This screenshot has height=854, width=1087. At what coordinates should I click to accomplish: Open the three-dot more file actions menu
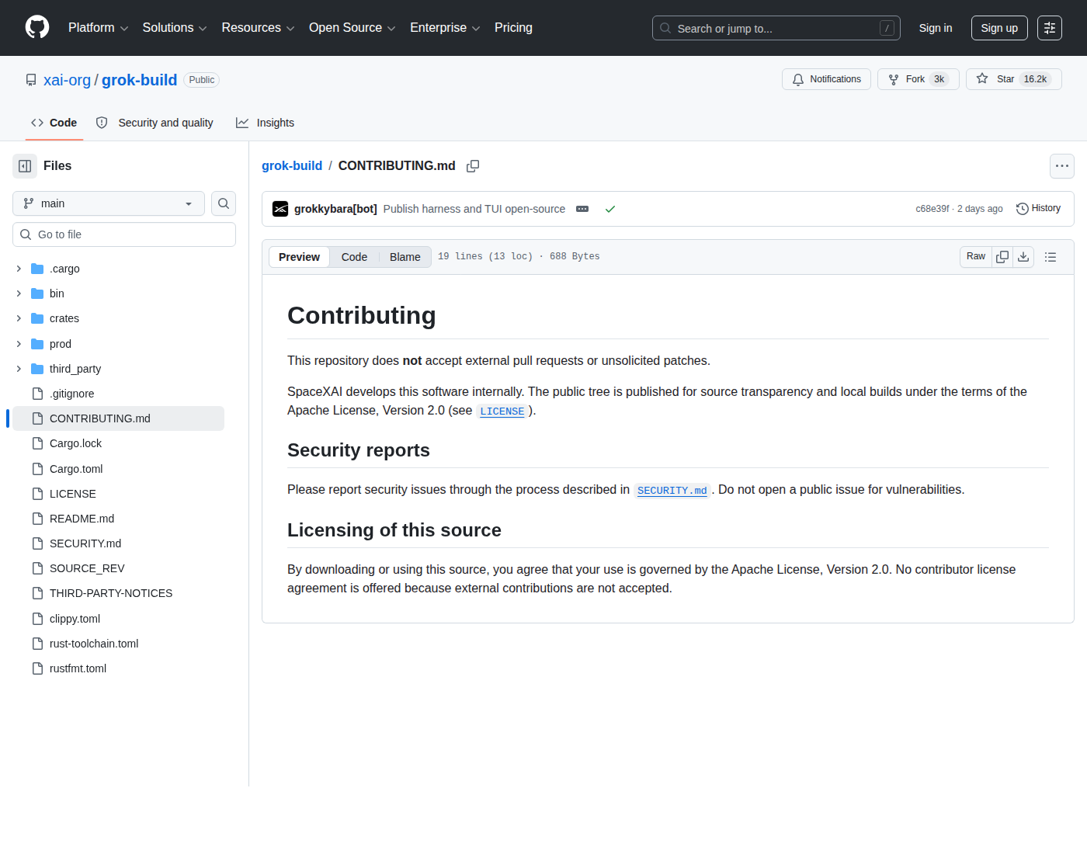coord(1062,166)
